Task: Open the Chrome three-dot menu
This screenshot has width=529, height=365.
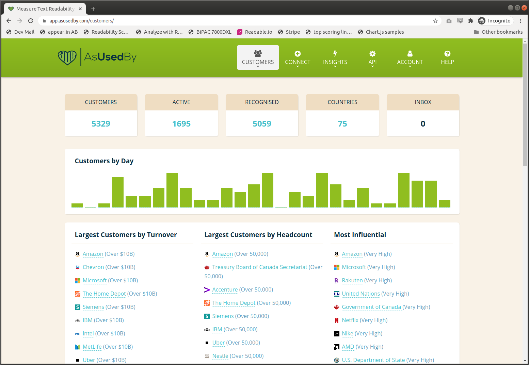Action: click(520, 21)
